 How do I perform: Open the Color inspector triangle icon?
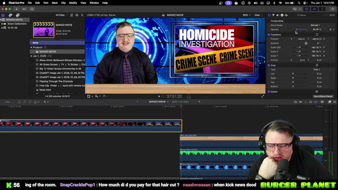[x=273, y=15]
